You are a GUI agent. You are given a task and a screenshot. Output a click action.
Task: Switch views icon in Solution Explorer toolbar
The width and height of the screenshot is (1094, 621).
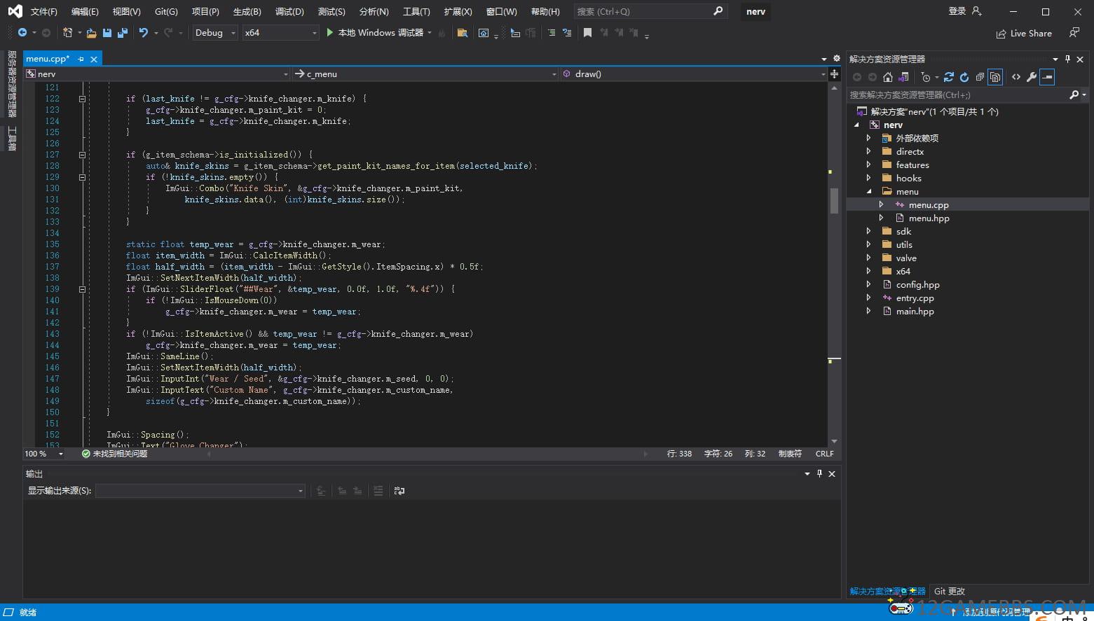[904, 77]
